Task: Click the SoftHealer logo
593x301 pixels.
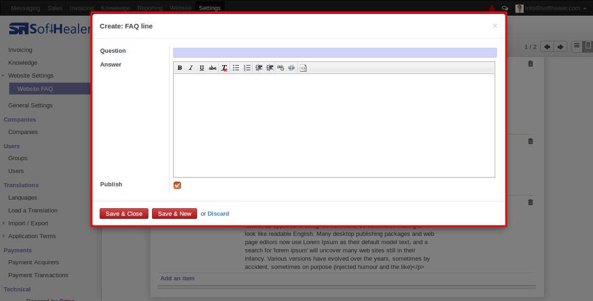Action: click(50, 29)
